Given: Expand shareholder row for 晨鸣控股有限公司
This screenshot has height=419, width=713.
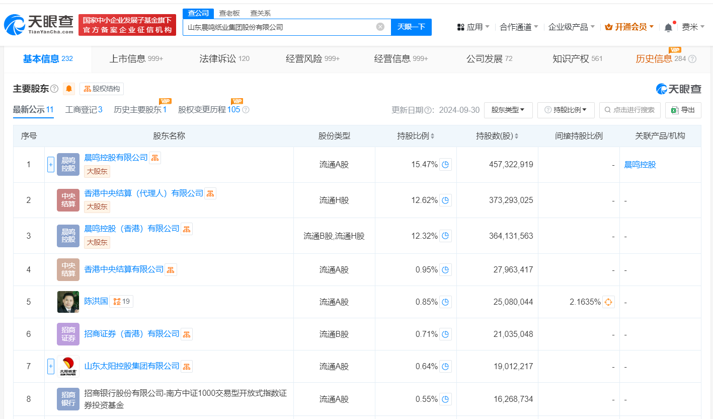Looking at the screenshot, I should point(50,164).
